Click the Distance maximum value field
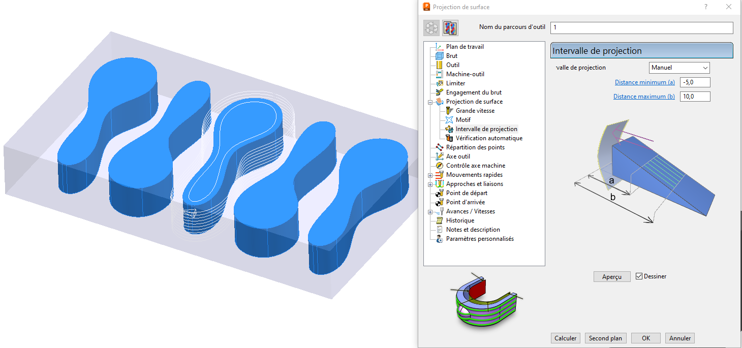 pyautogui.click(x=694, y=97)
